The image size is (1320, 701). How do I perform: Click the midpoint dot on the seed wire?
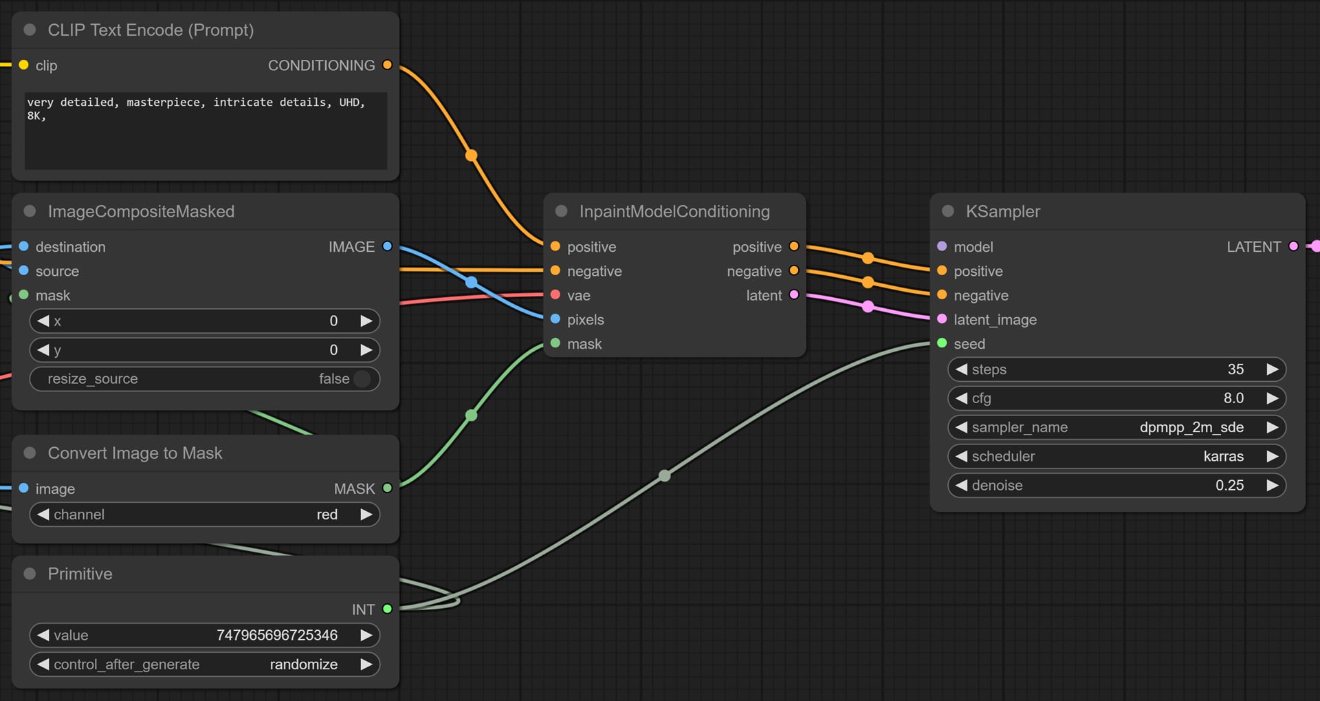point(664,475)
